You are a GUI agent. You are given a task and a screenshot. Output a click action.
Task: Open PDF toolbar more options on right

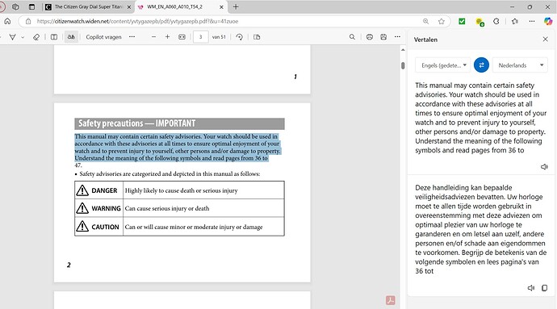click(397, 36)
